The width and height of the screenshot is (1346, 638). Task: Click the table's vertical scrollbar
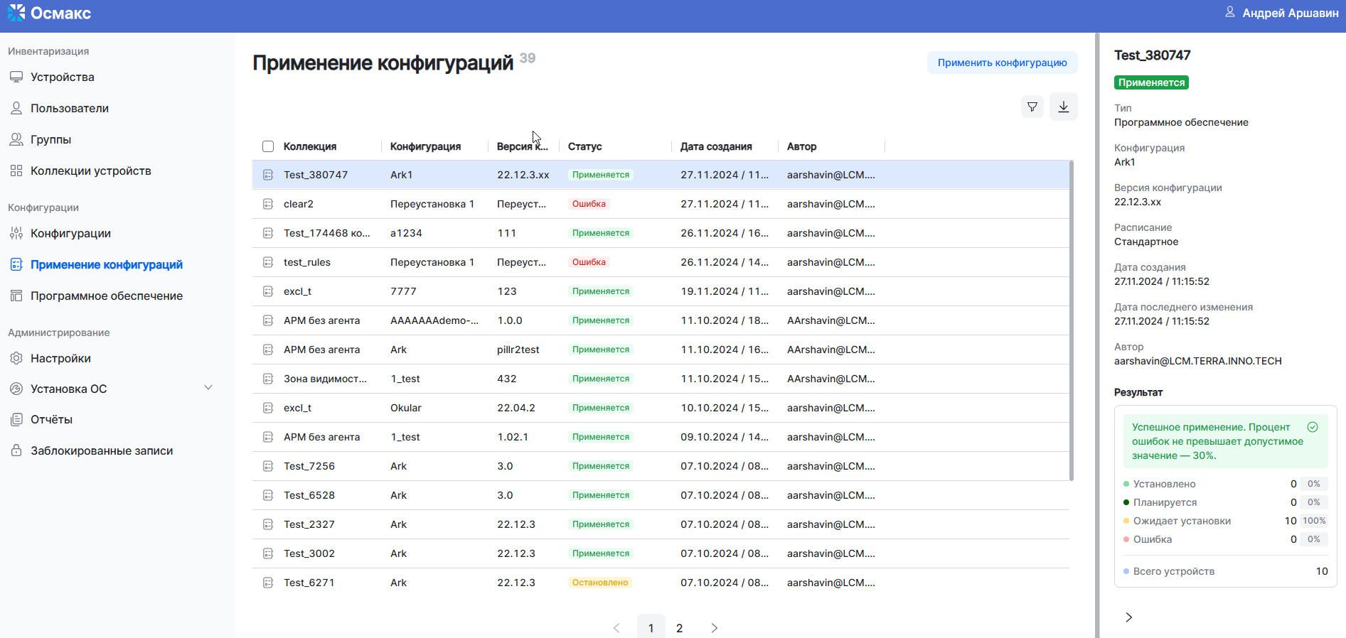point(1071,320)
